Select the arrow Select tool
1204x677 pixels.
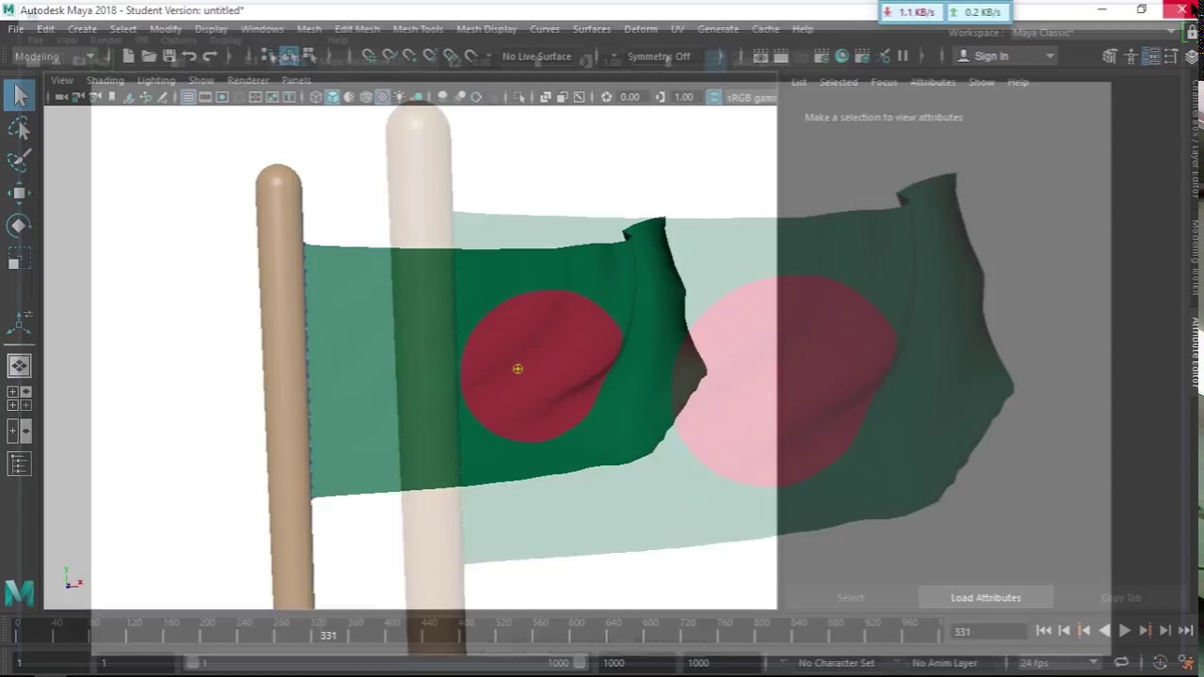(x=20, y=95)
